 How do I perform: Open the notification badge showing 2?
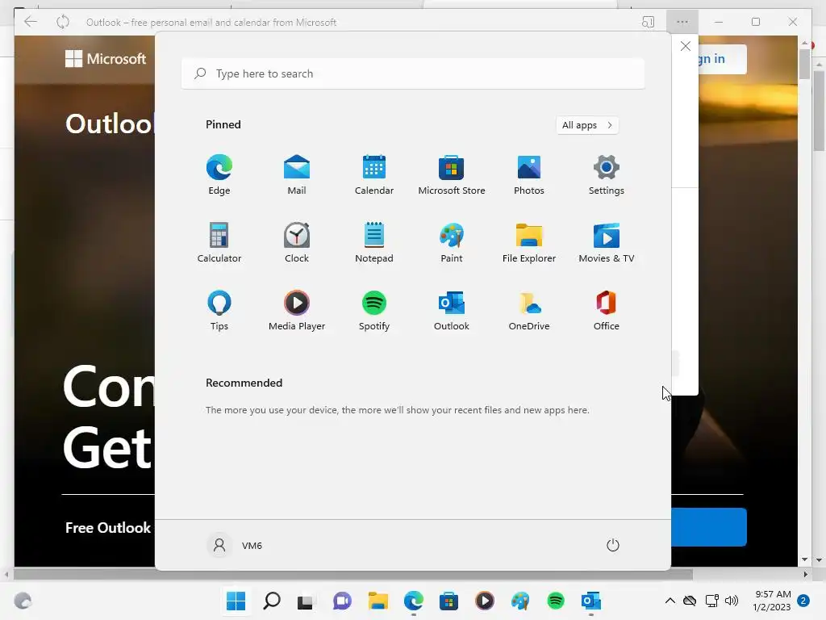tap(803, 601)
